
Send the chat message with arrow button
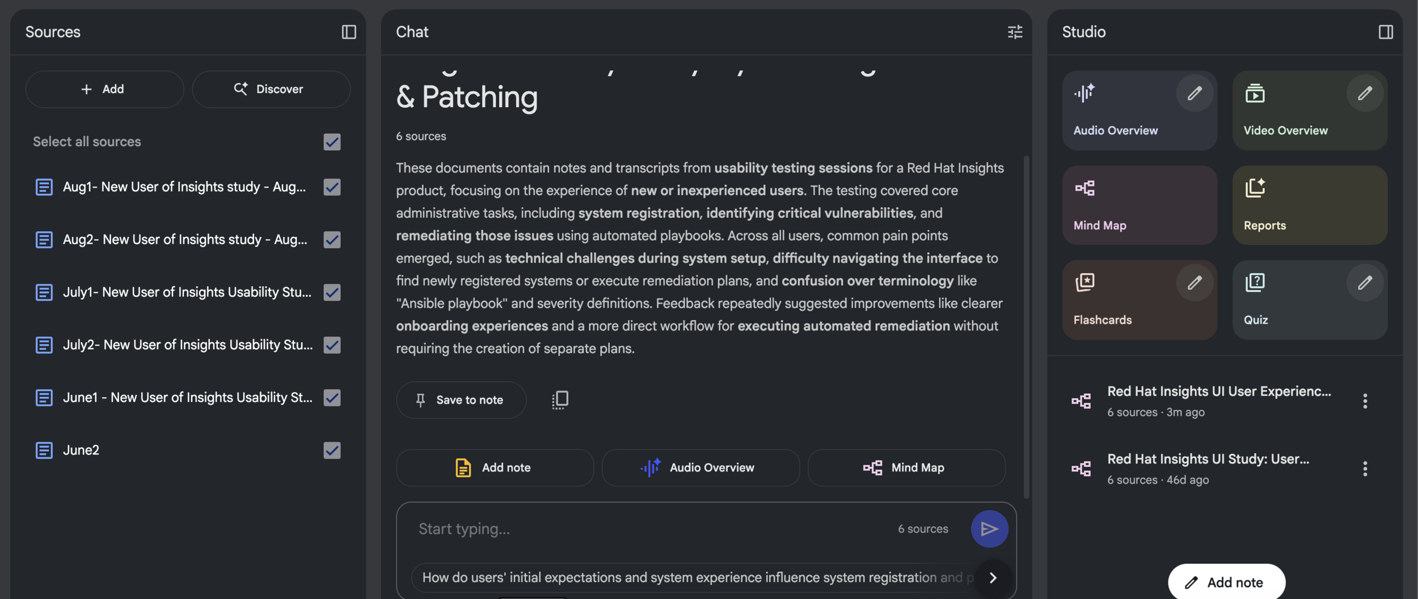989,529
